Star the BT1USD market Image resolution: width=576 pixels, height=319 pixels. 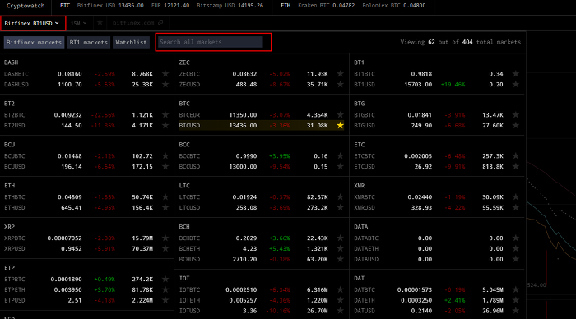click(x=516, y=84)
